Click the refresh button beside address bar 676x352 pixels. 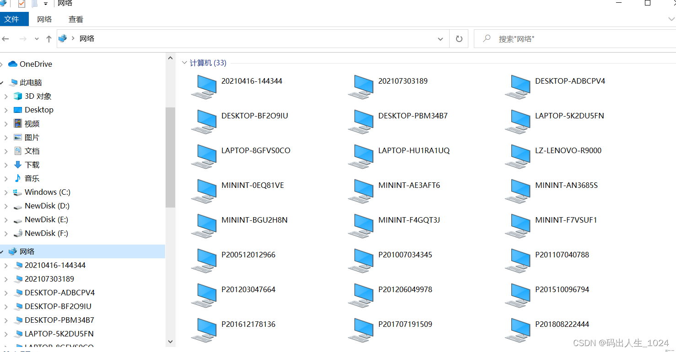459,39
